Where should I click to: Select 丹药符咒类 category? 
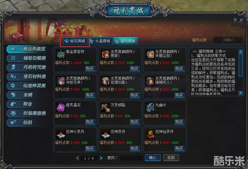(27, 67)
